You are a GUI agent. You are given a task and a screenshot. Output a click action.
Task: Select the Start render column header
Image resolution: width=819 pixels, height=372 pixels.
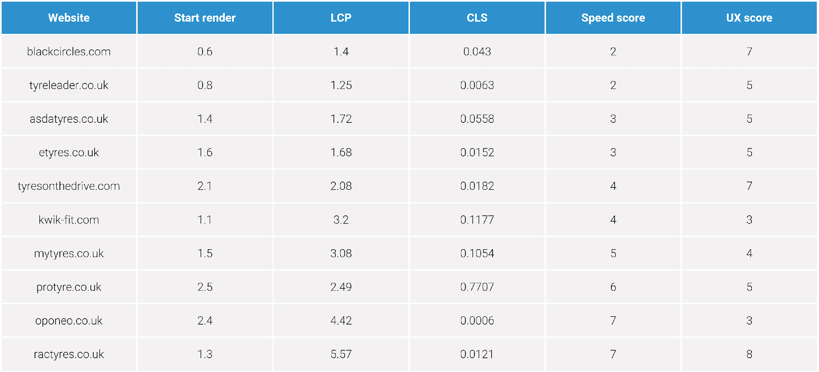205,18
